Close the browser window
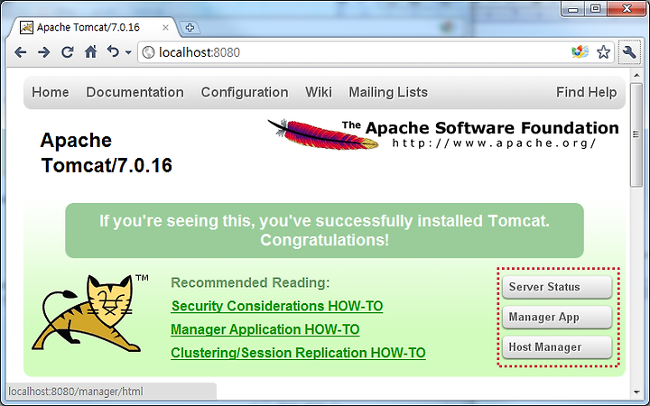 tap(627, 9)
